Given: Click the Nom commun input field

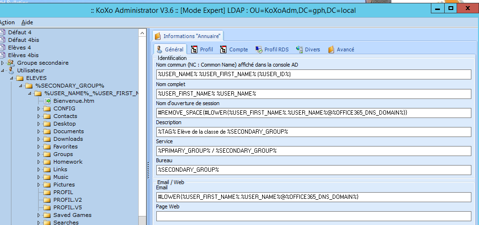Looking at the screenshot, I should [x=314, y=74].
